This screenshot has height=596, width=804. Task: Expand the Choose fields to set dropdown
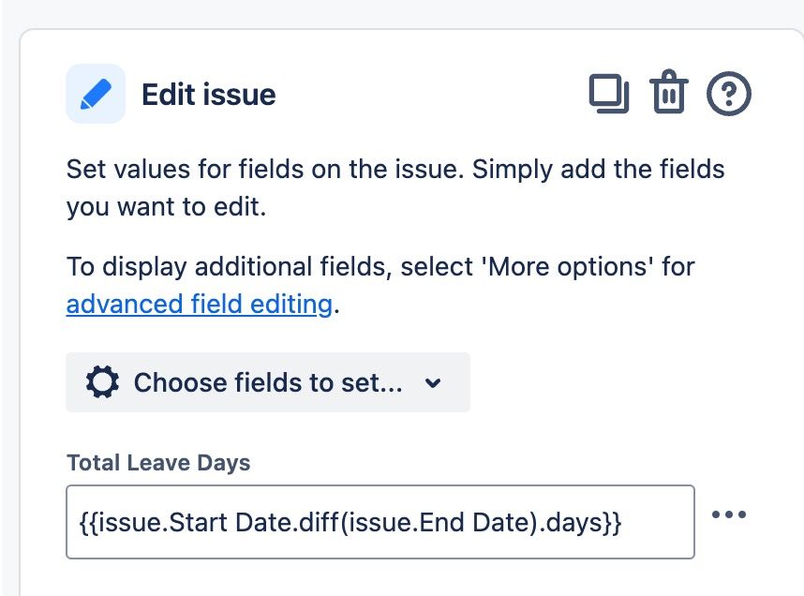point(267,382)
